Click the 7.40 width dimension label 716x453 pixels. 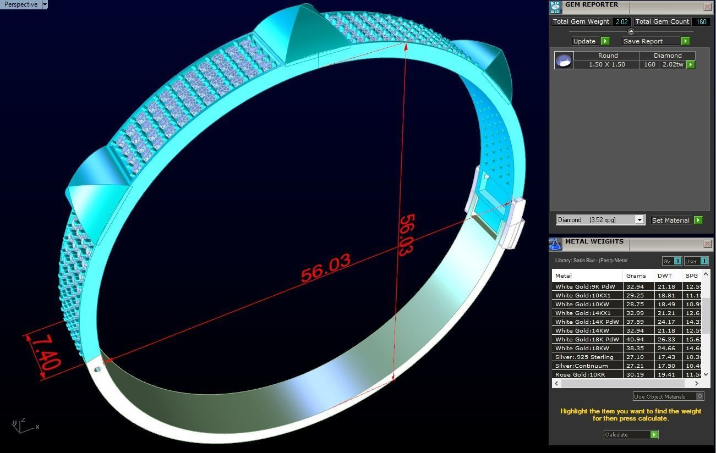click(46, 352)
